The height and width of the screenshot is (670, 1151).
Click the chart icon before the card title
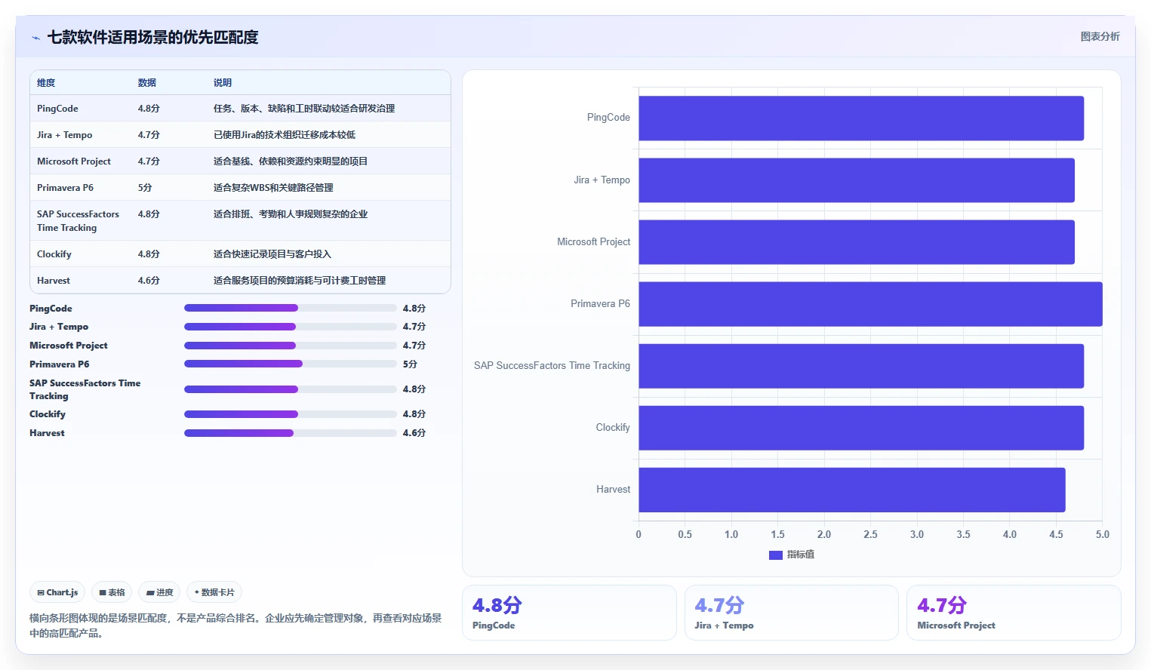(35, 38)
